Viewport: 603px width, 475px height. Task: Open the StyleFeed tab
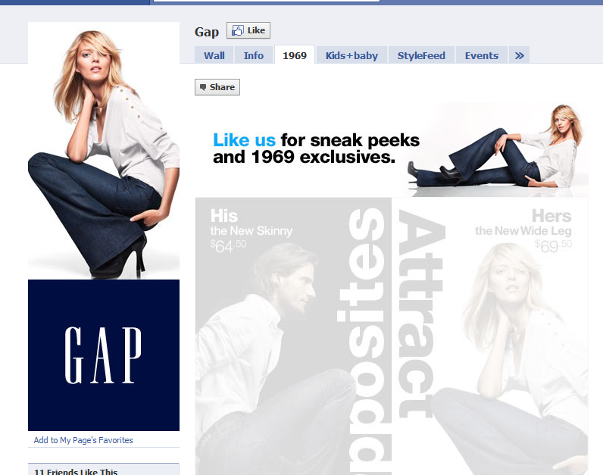422,55
